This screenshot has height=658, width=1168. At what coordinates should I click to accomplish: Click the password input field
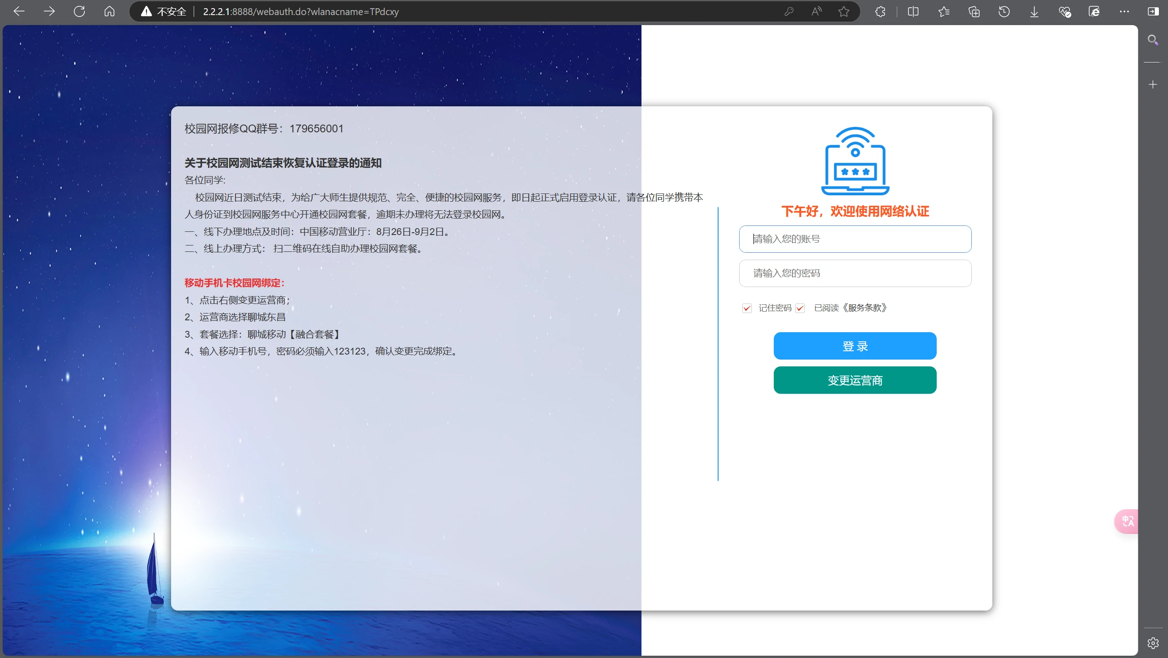tap(855, 273)
